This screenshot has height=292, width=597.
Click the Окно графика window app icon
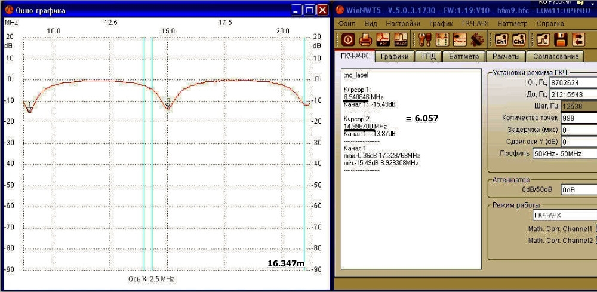click(9, 10)
